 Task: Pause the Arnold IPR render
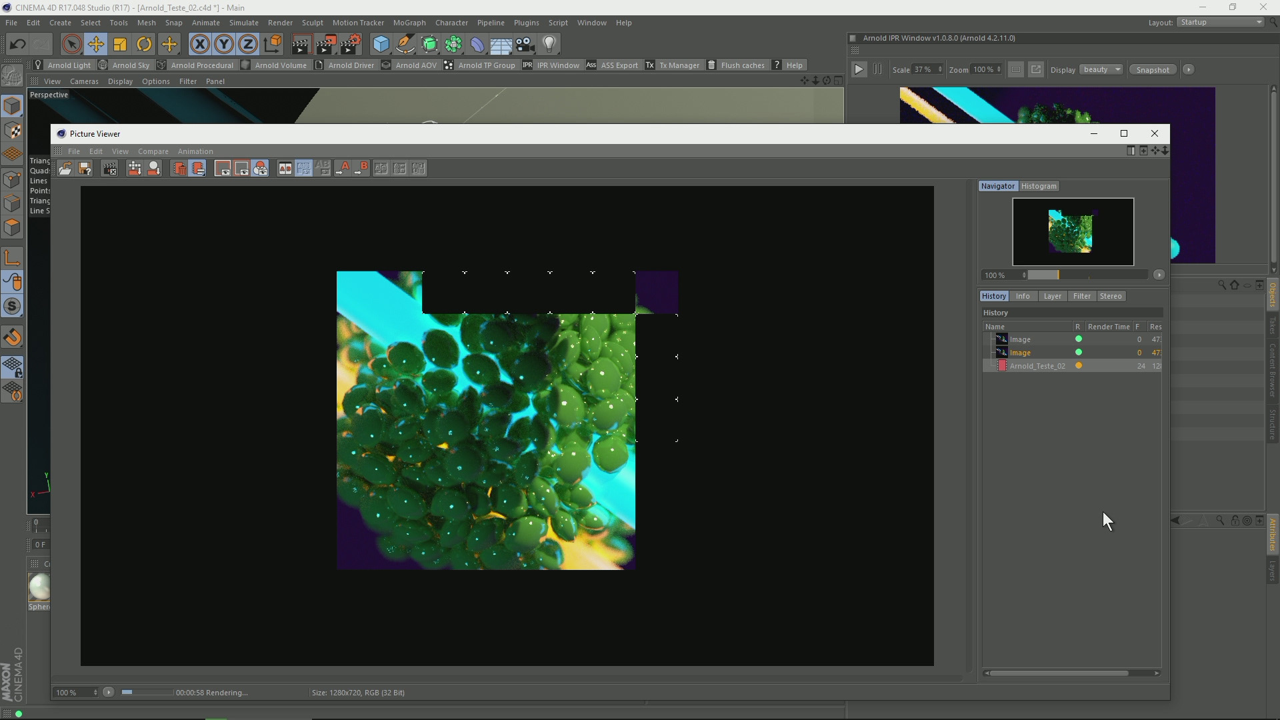[877, 69]
